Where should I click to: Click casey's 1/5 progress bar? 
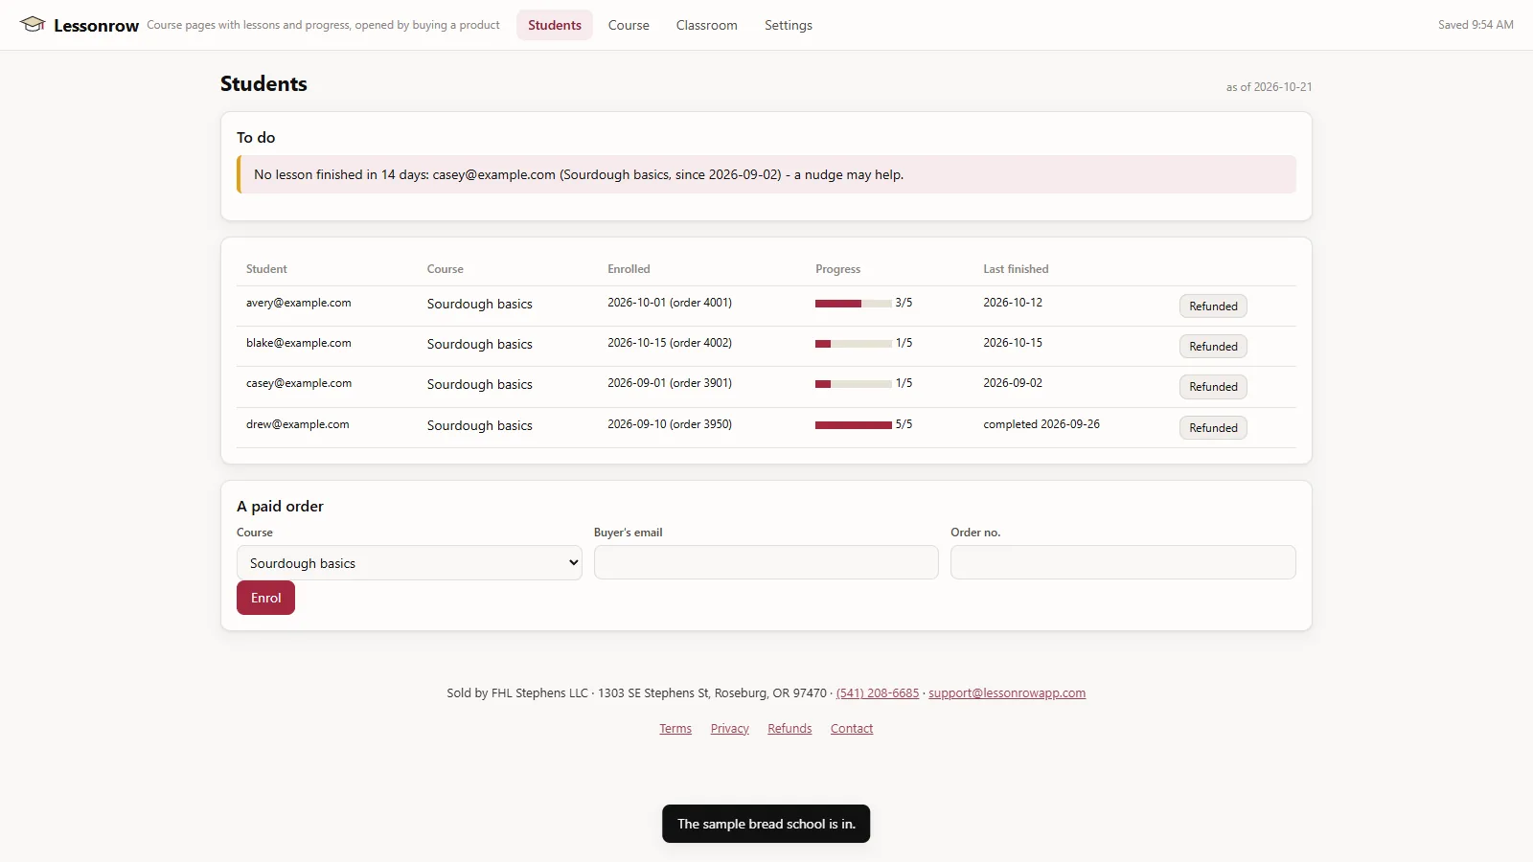click(853, 384)
